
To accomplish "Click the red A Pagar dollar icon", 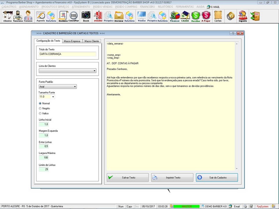I will click(206, 16).
